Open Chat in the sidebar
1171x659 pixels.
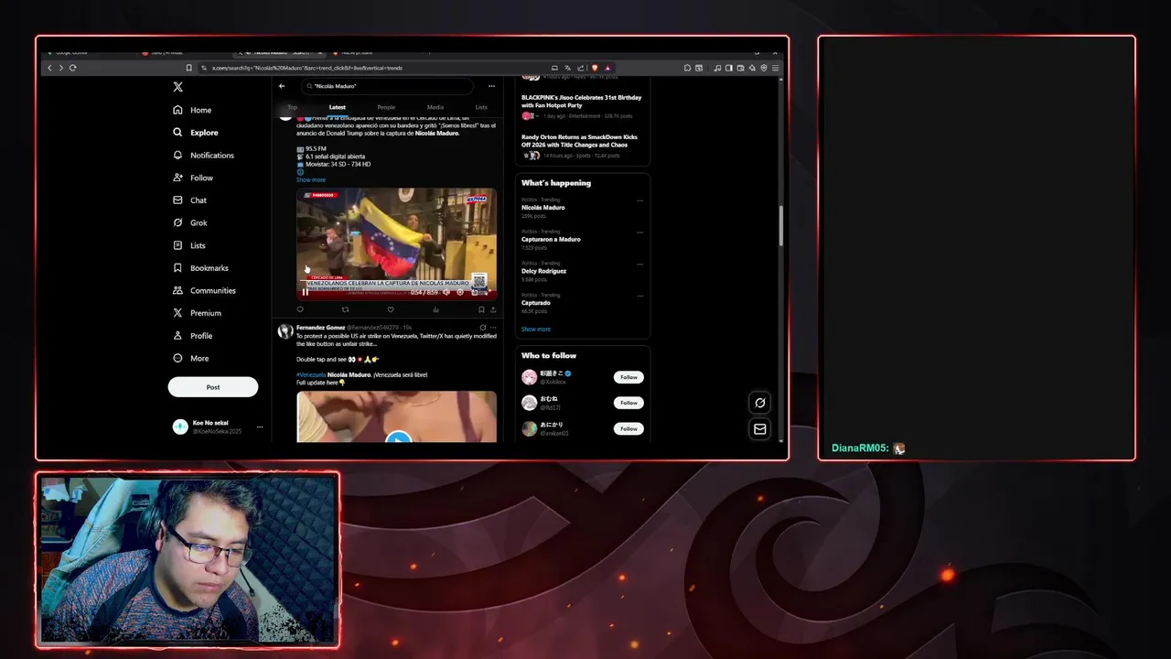coord(189,200)
